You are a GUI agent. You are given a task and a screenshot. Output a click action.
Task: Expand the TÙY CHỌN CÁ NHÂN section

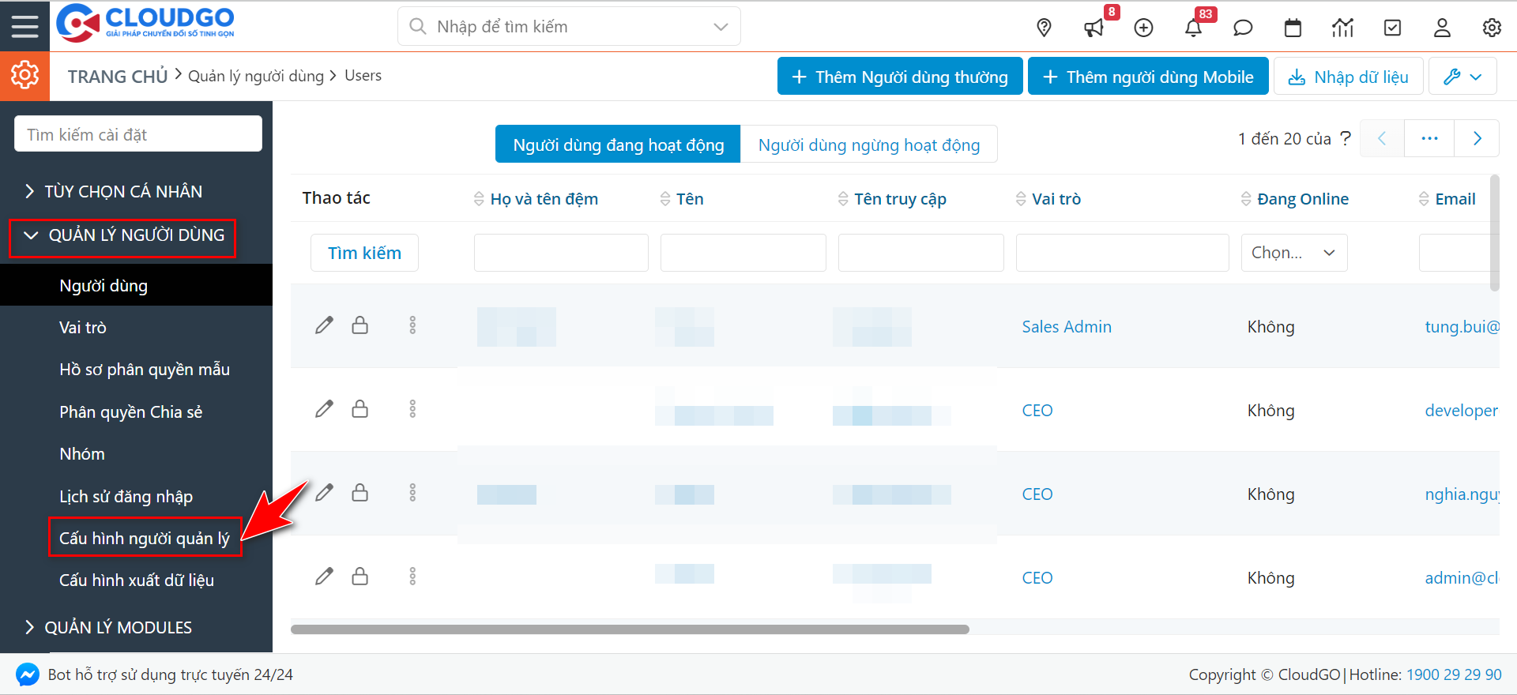[123, 191]
